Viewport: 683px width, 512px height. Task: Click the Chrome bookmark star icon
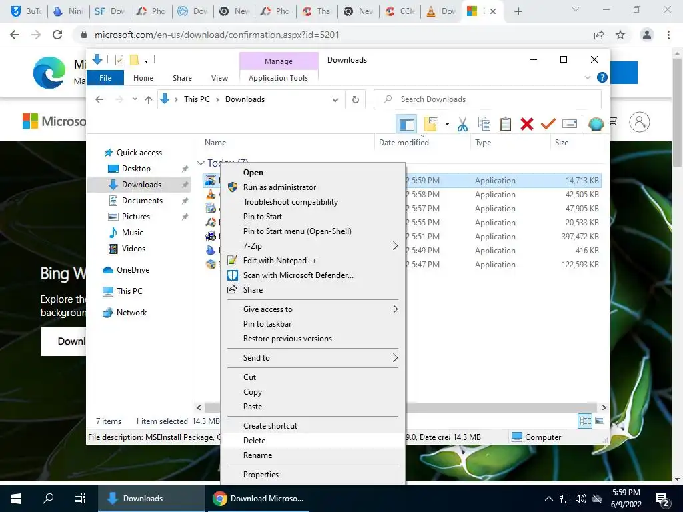620,35
